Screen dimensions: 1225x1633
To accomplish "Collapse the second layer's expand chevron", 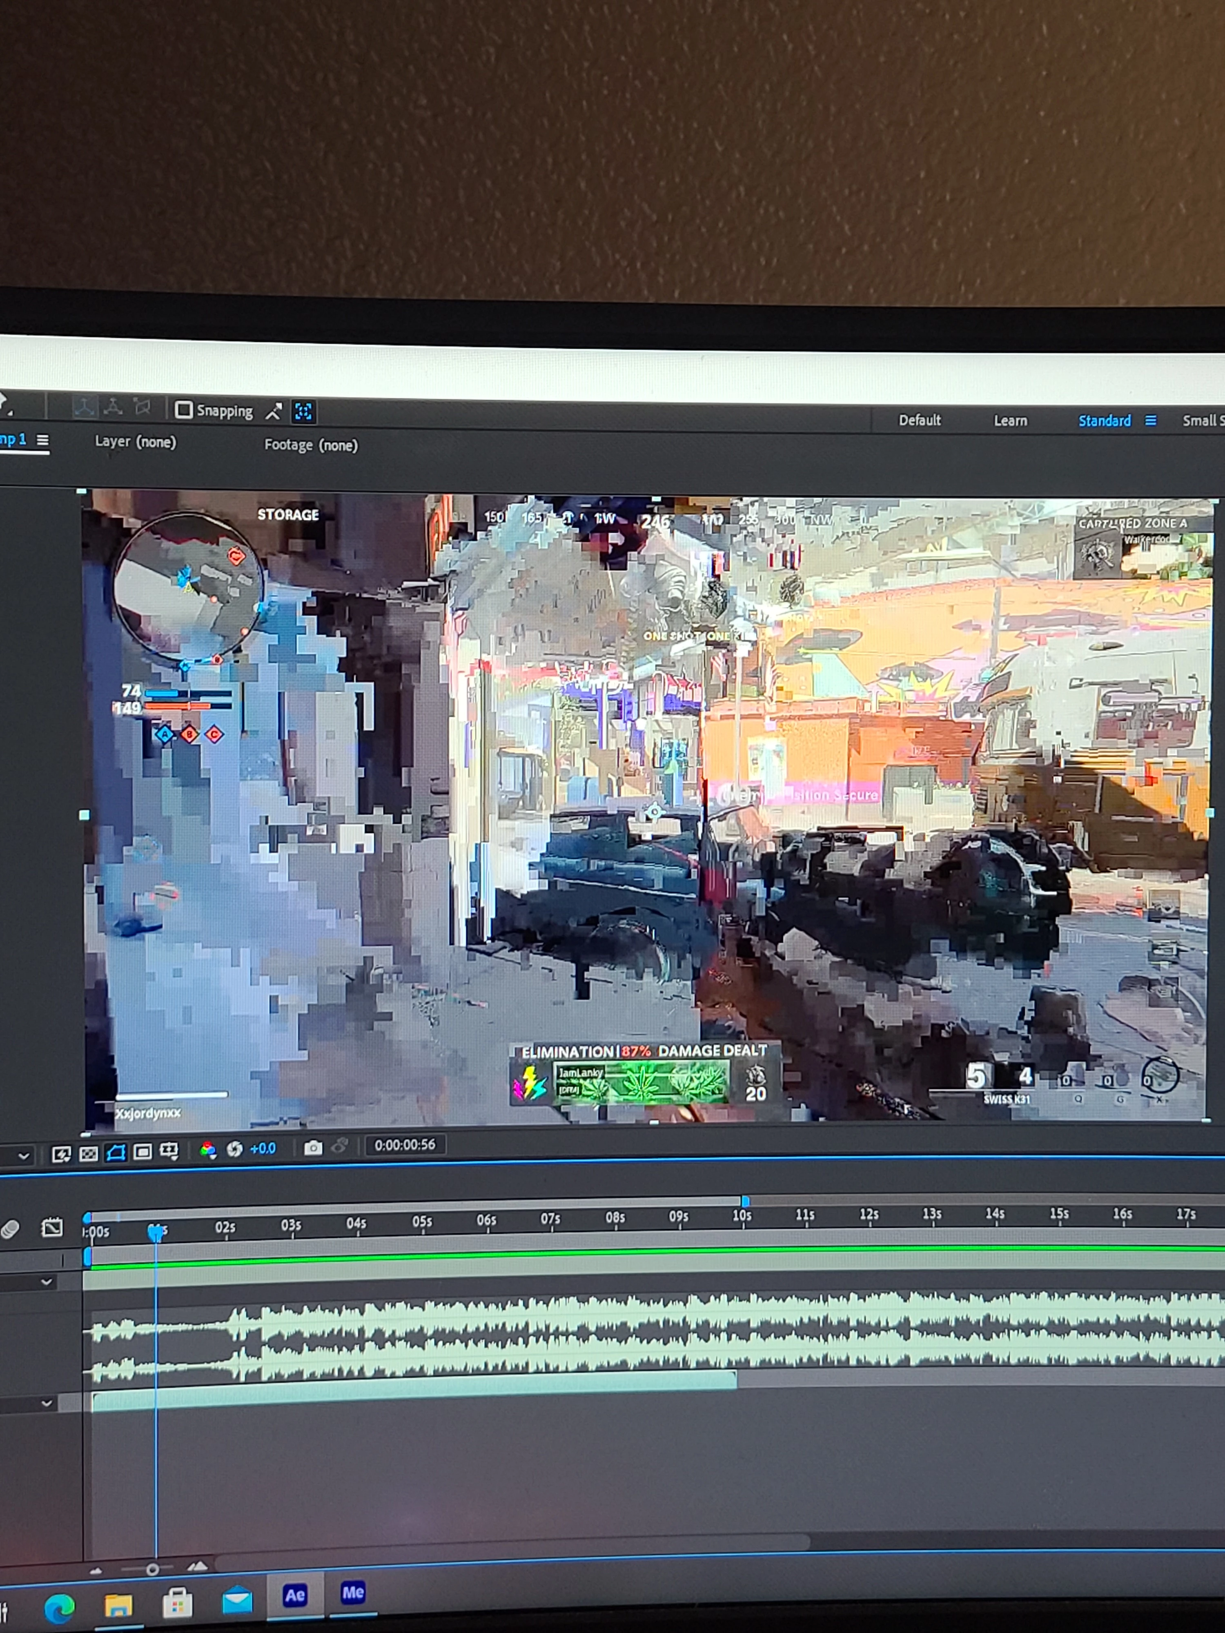I will (x=47, y=1403).
